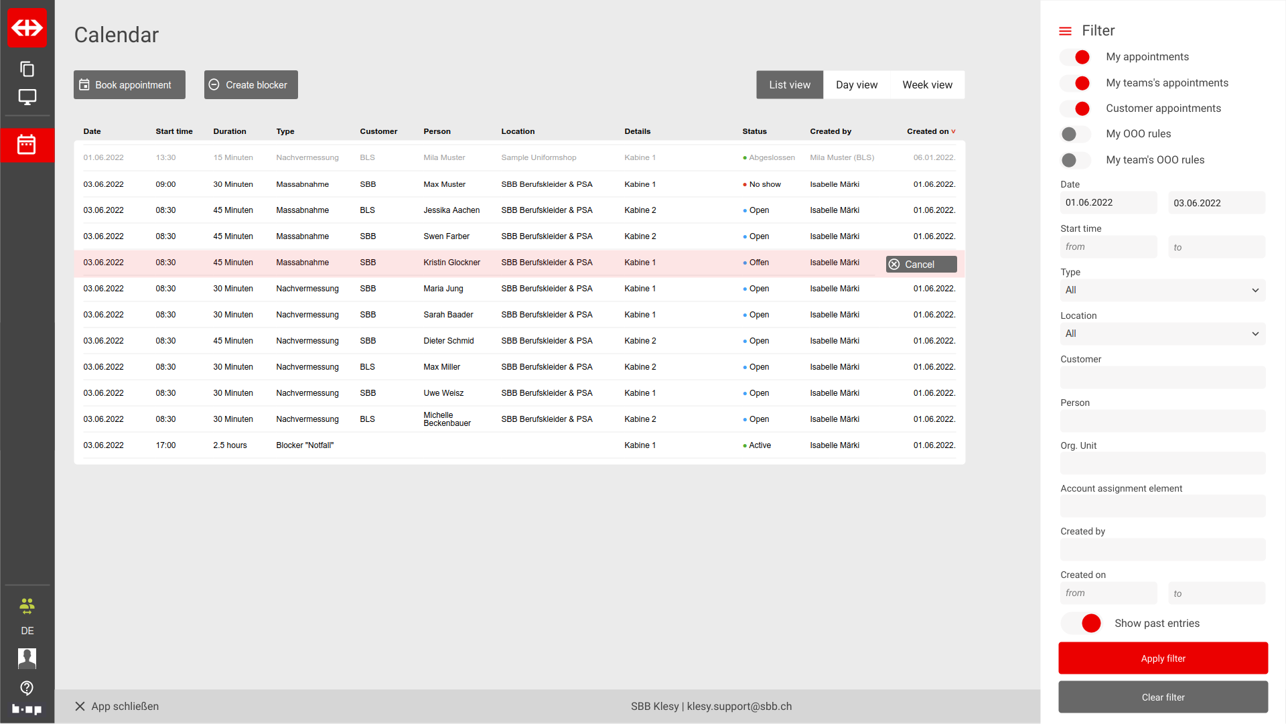
Task: Disable the My appointments toggle
Action: point(1076,57)
